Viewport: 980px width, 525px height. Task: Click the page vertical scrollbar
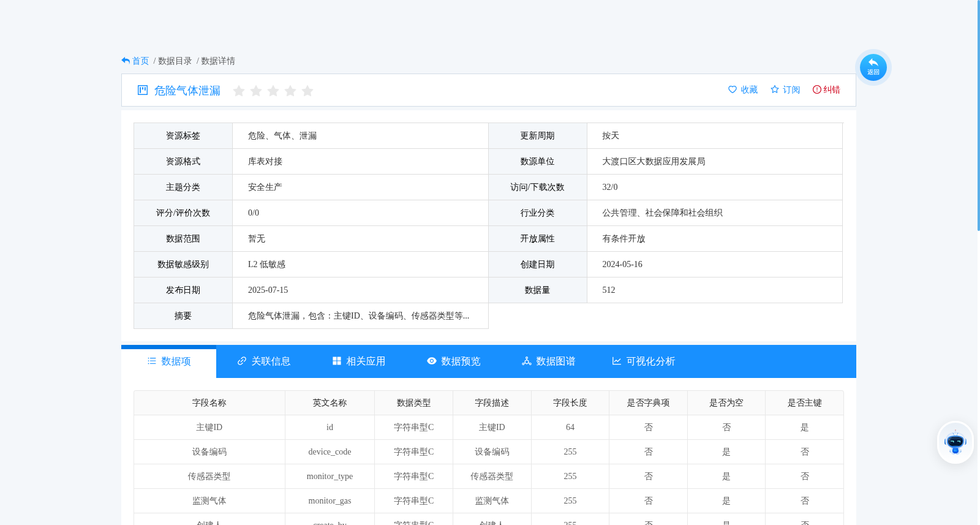(978, 115)
